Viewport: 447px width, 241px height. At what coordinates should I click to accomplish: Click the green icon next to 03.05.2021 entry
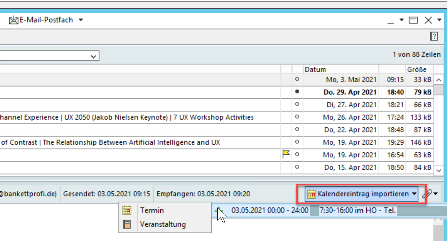[x=219, y=210]
